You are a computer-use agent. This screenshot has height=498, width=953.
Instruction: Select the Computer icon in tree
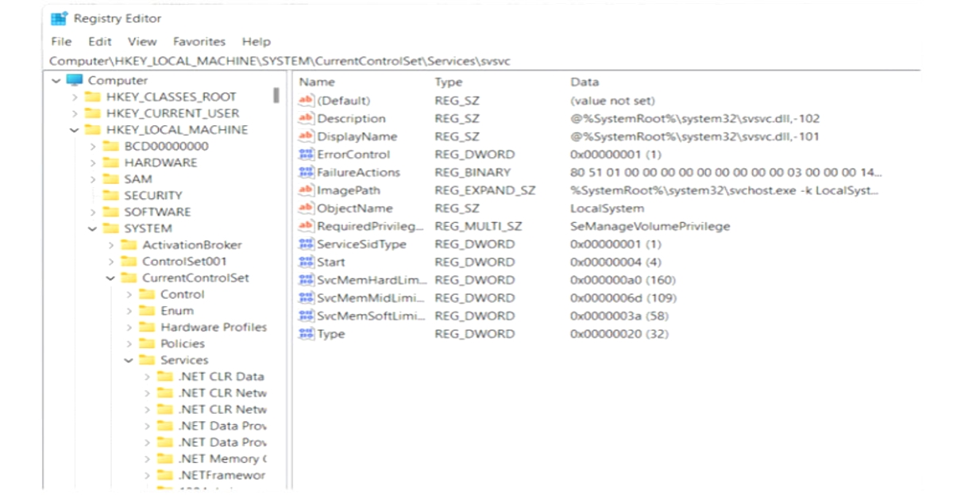pyautogui.click(x=75, y=80)
